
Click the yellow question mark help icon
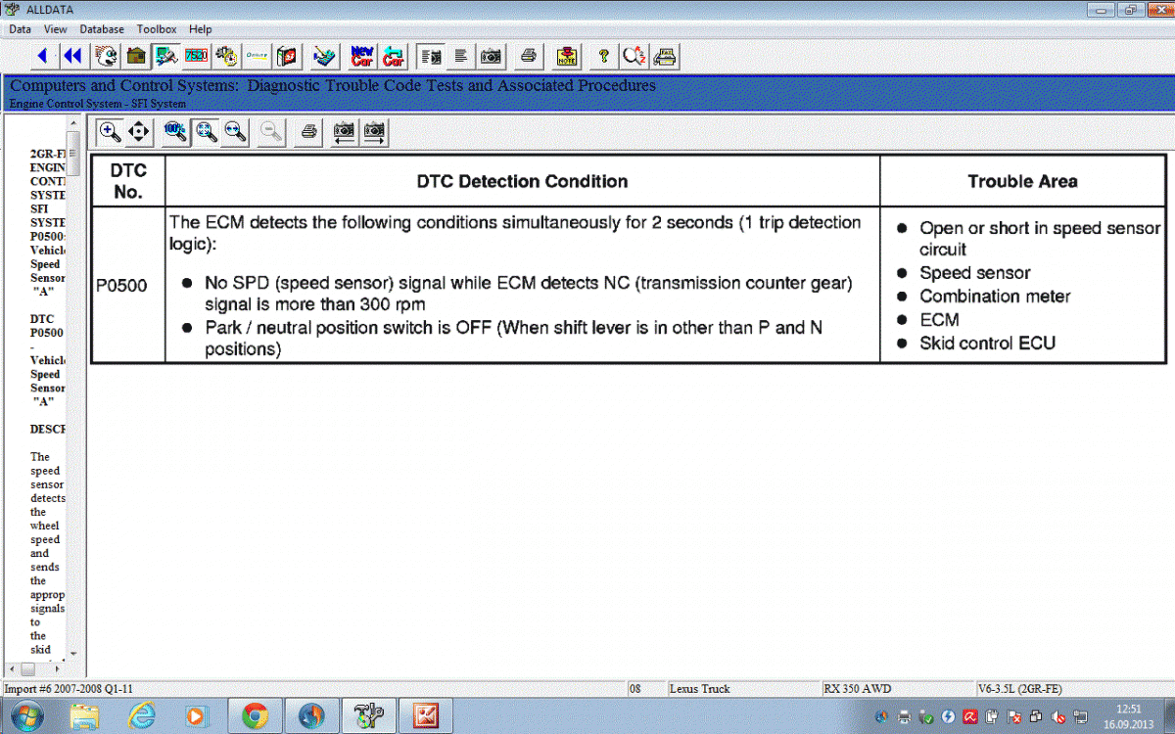[604, 56]
